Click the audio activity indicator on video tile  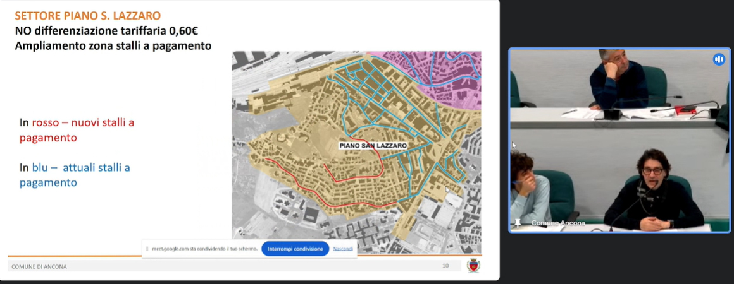tap(719, 59)
